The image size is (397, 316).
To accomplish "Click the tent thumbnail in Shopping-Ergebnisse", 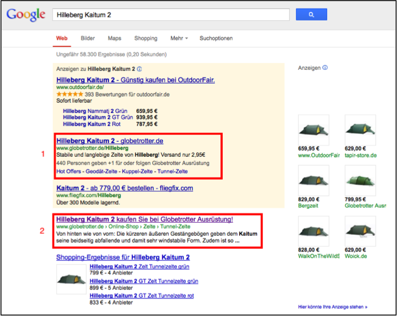I will click(x=71, y=279).
